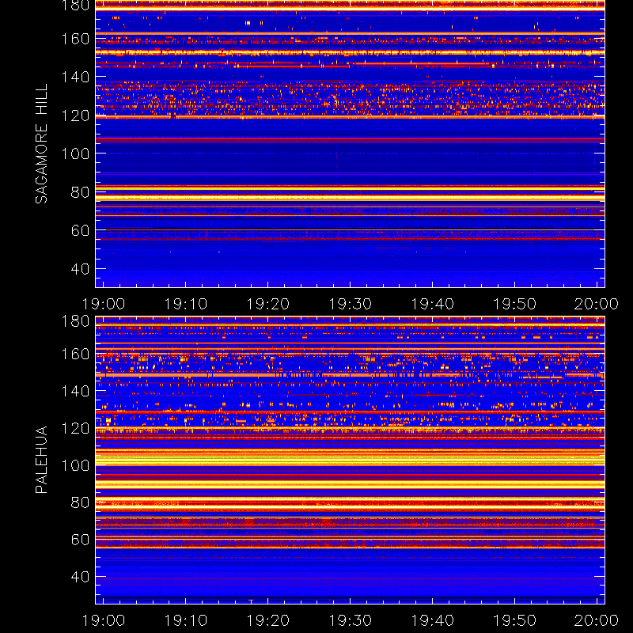Select frequency label 80 on Sagamore Hill plot

coord(80,192)
